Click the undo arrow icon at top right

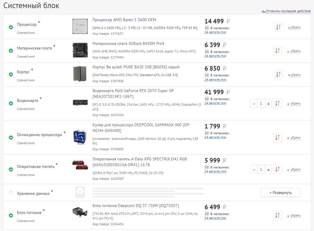tap(263, 12)
